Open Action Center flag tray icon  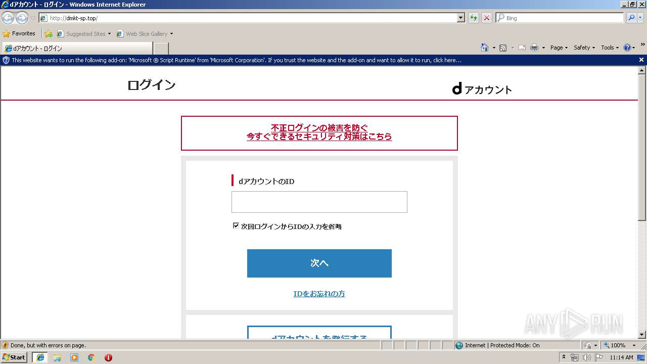599,357
